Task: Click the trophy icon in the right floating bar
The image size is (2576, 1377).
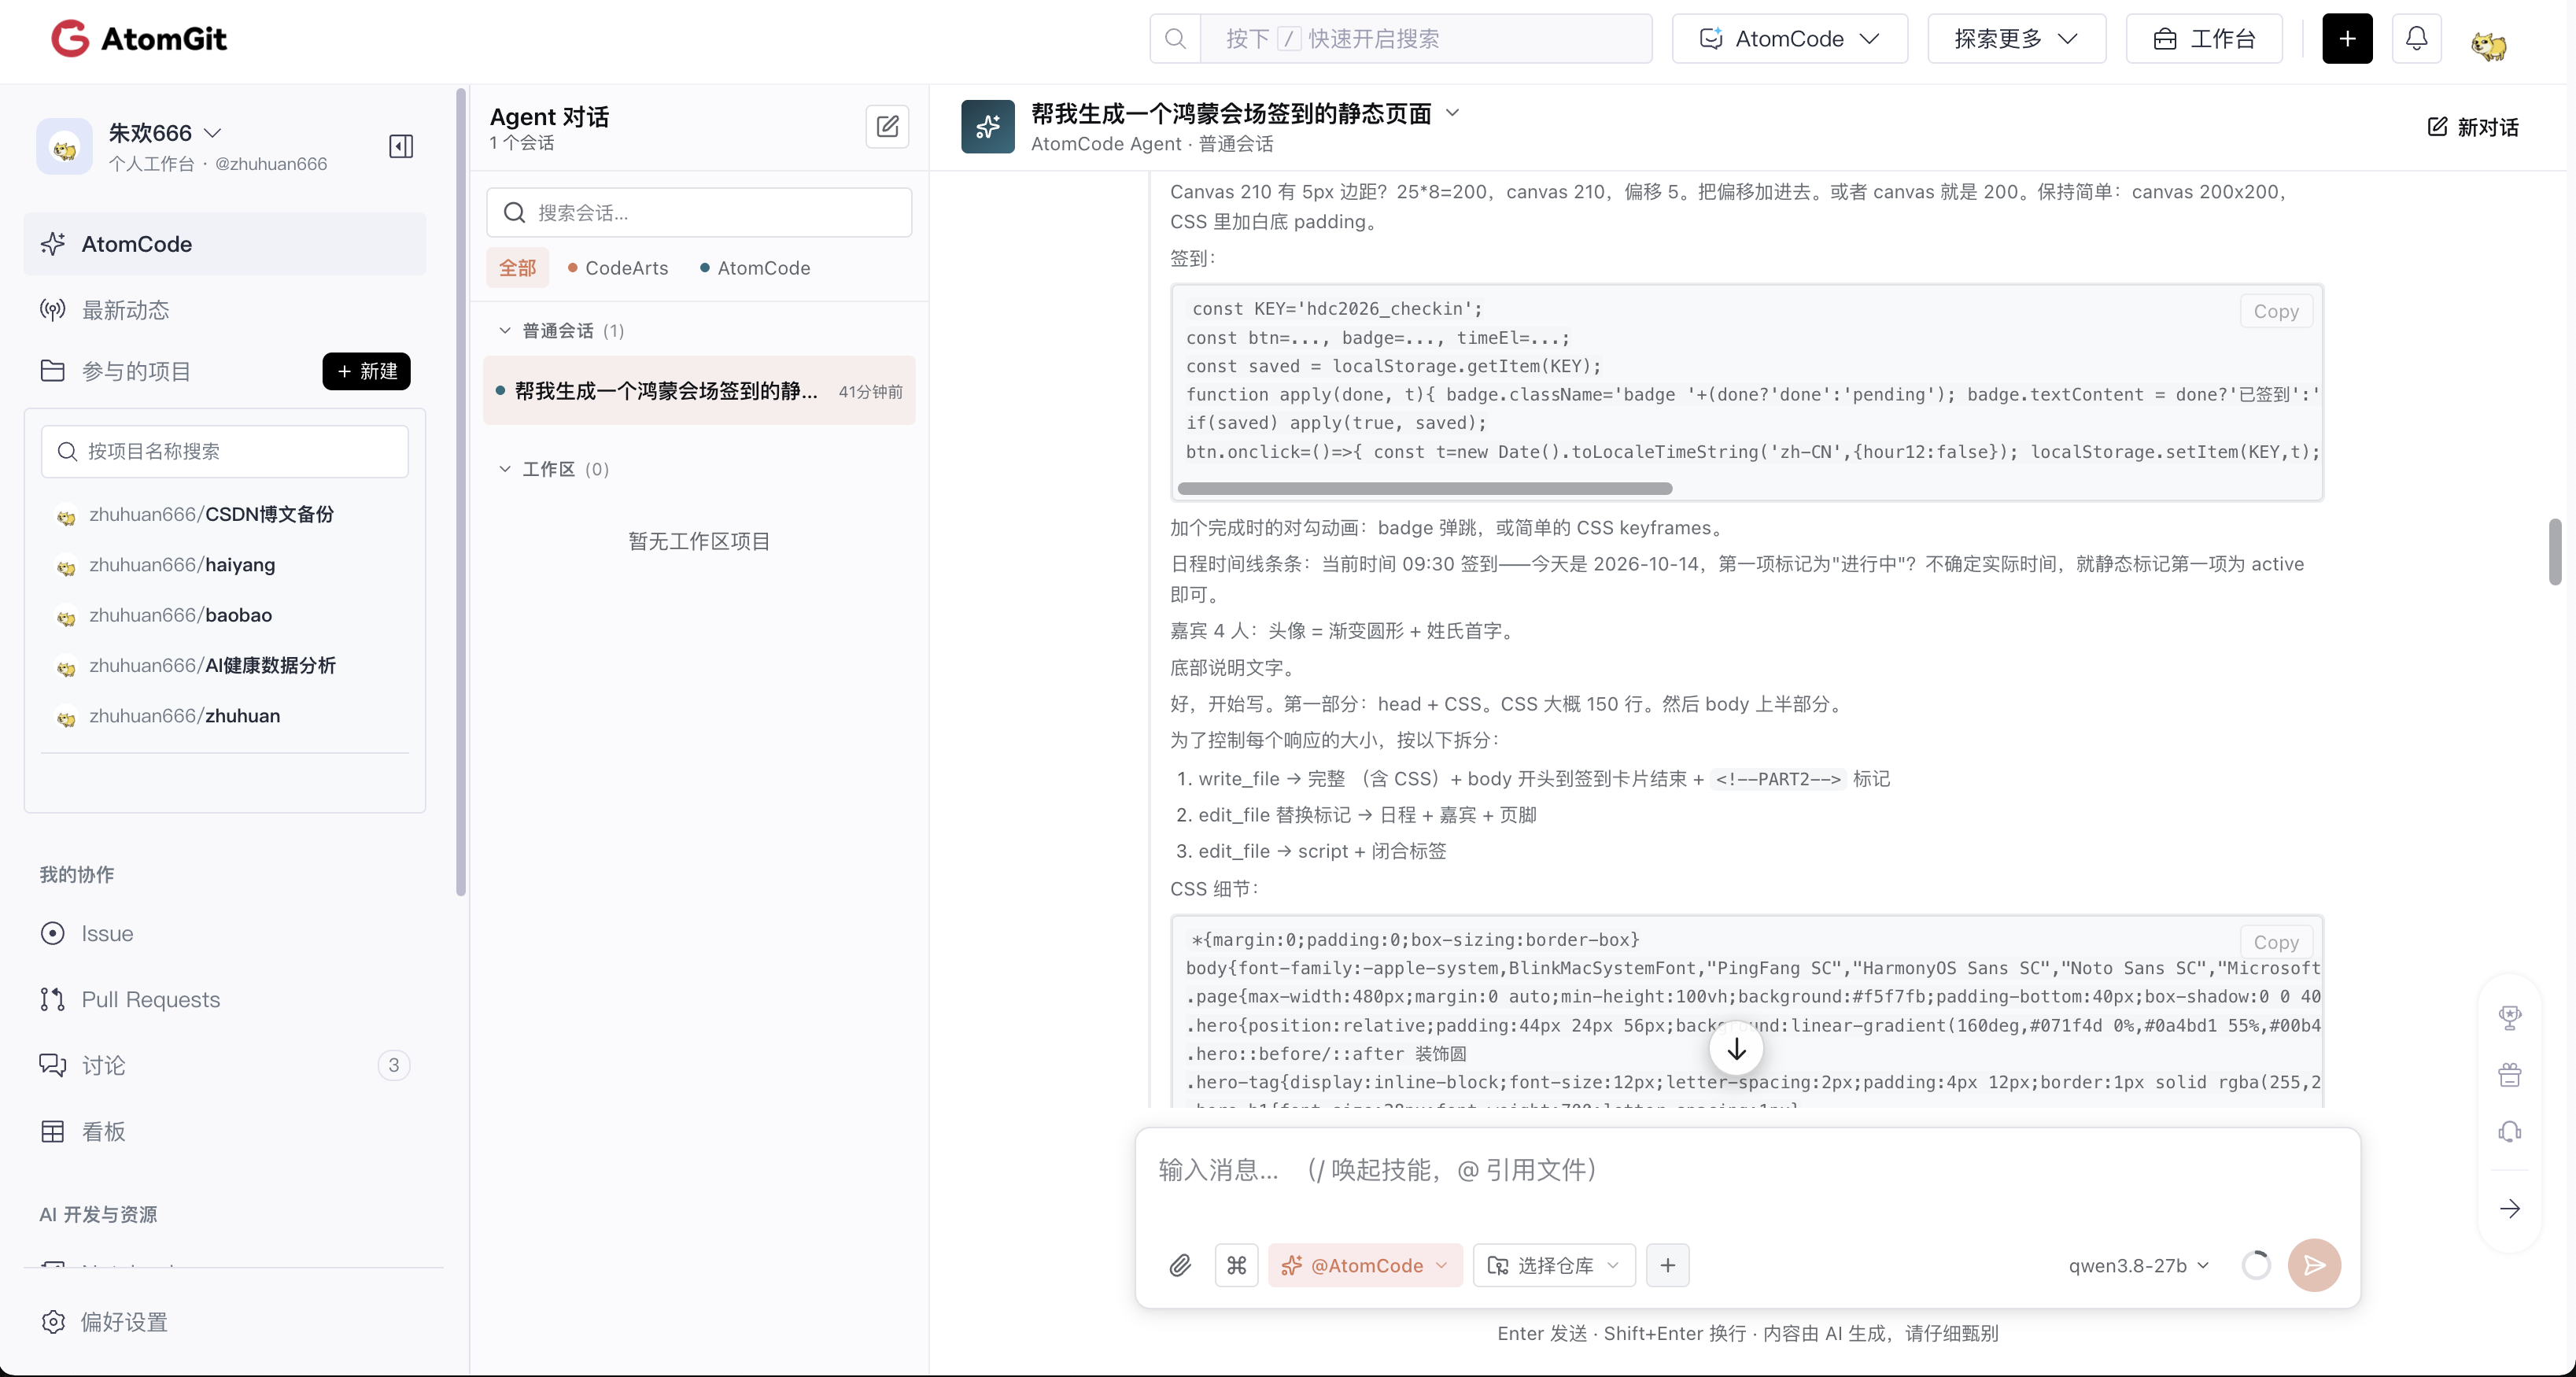Action: point(2509,1017)
